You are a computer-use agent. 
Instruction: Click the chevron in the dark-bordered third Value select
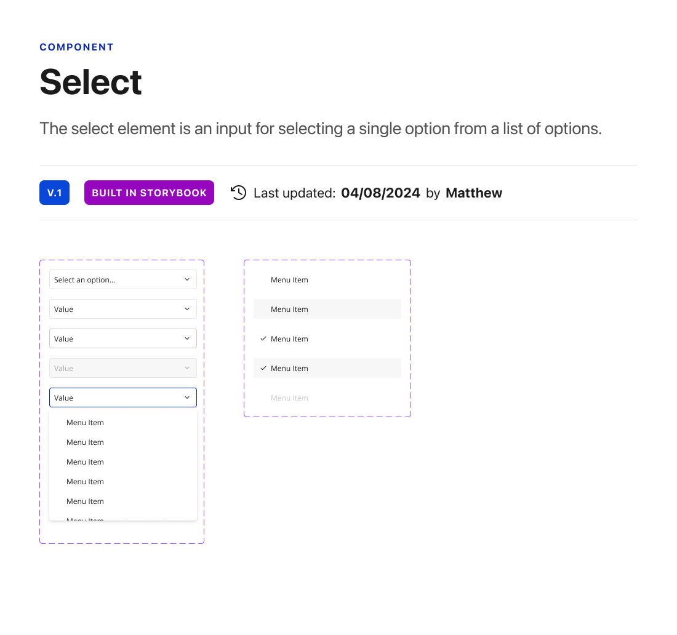pyautogui.click(x=187, y=338)
